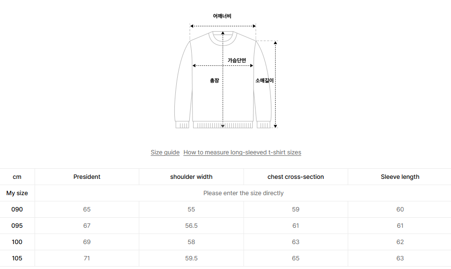Open the Size guide link
Viewport: 451px width, 269px height.
(x=165, y=152)
